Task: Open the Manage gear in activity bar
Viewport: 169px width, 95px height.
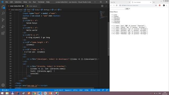Action: coord(3,85)
